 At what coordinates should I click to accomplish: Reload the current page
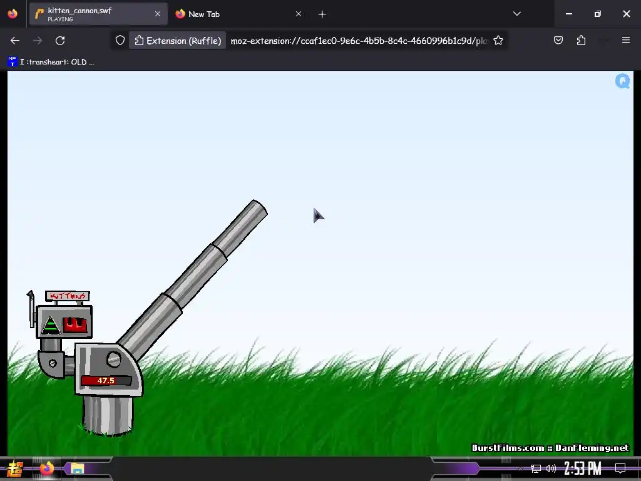pos(60,41)
